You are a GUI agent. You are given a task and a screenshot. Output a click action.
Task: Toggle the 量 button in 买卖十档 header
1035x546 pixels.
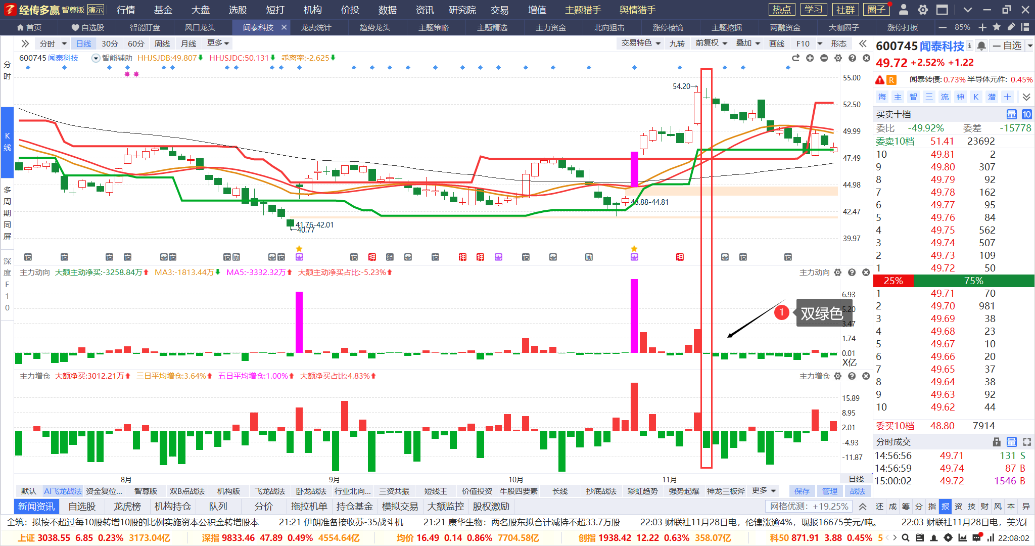(1011, 114)
